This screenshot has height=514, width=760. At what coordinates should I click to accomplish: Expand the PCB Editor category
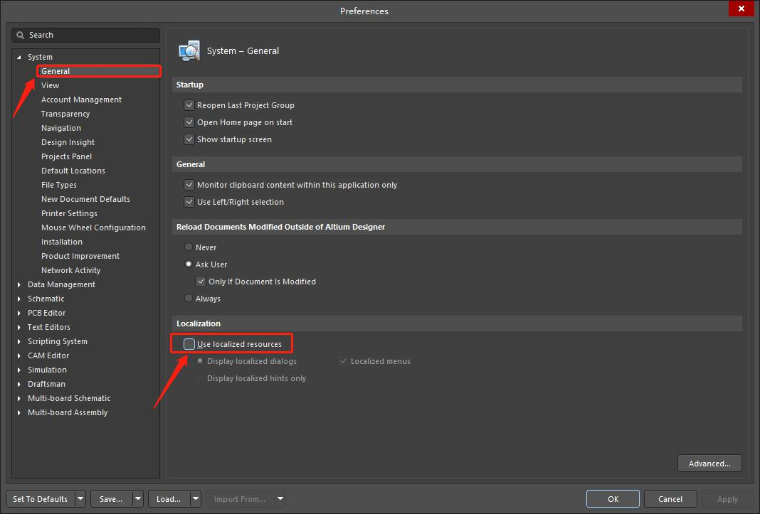pos(19,313)
